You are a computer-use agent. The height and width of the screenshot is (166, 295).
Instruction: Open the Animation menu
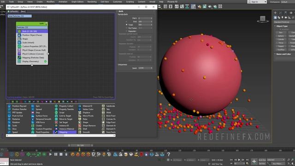click(63, 2)
